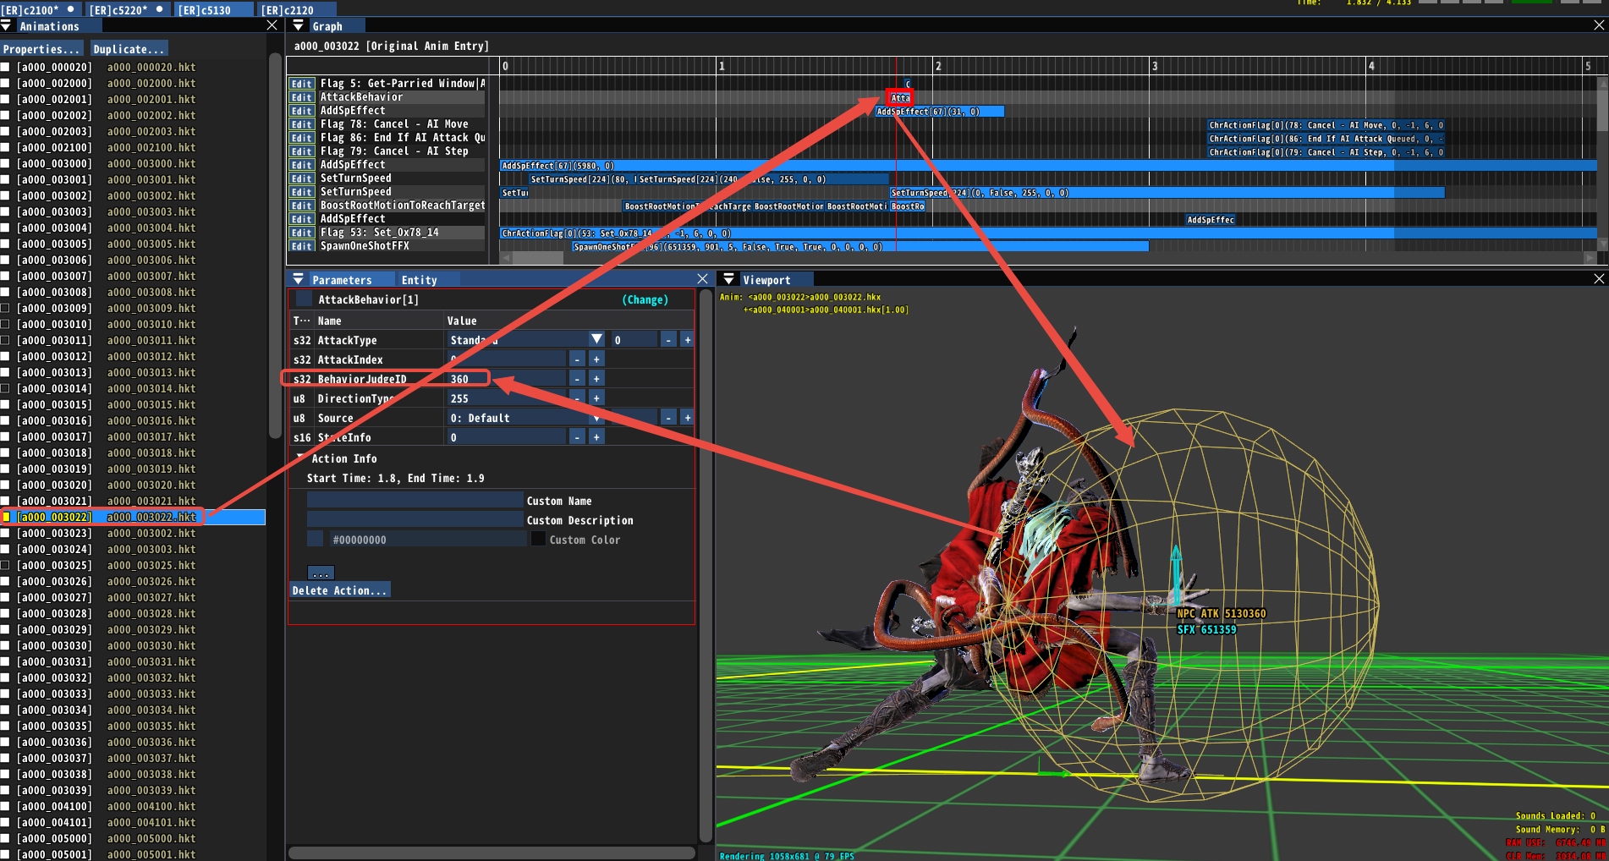Click the Animations list vertical scrollbar

(274, 245)
